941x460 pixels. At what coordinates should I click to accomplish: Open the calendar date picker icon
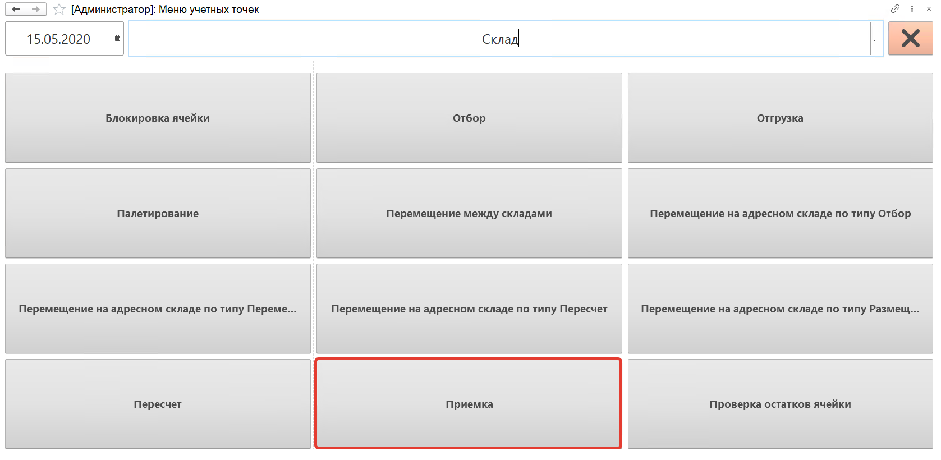pos(117,39)
